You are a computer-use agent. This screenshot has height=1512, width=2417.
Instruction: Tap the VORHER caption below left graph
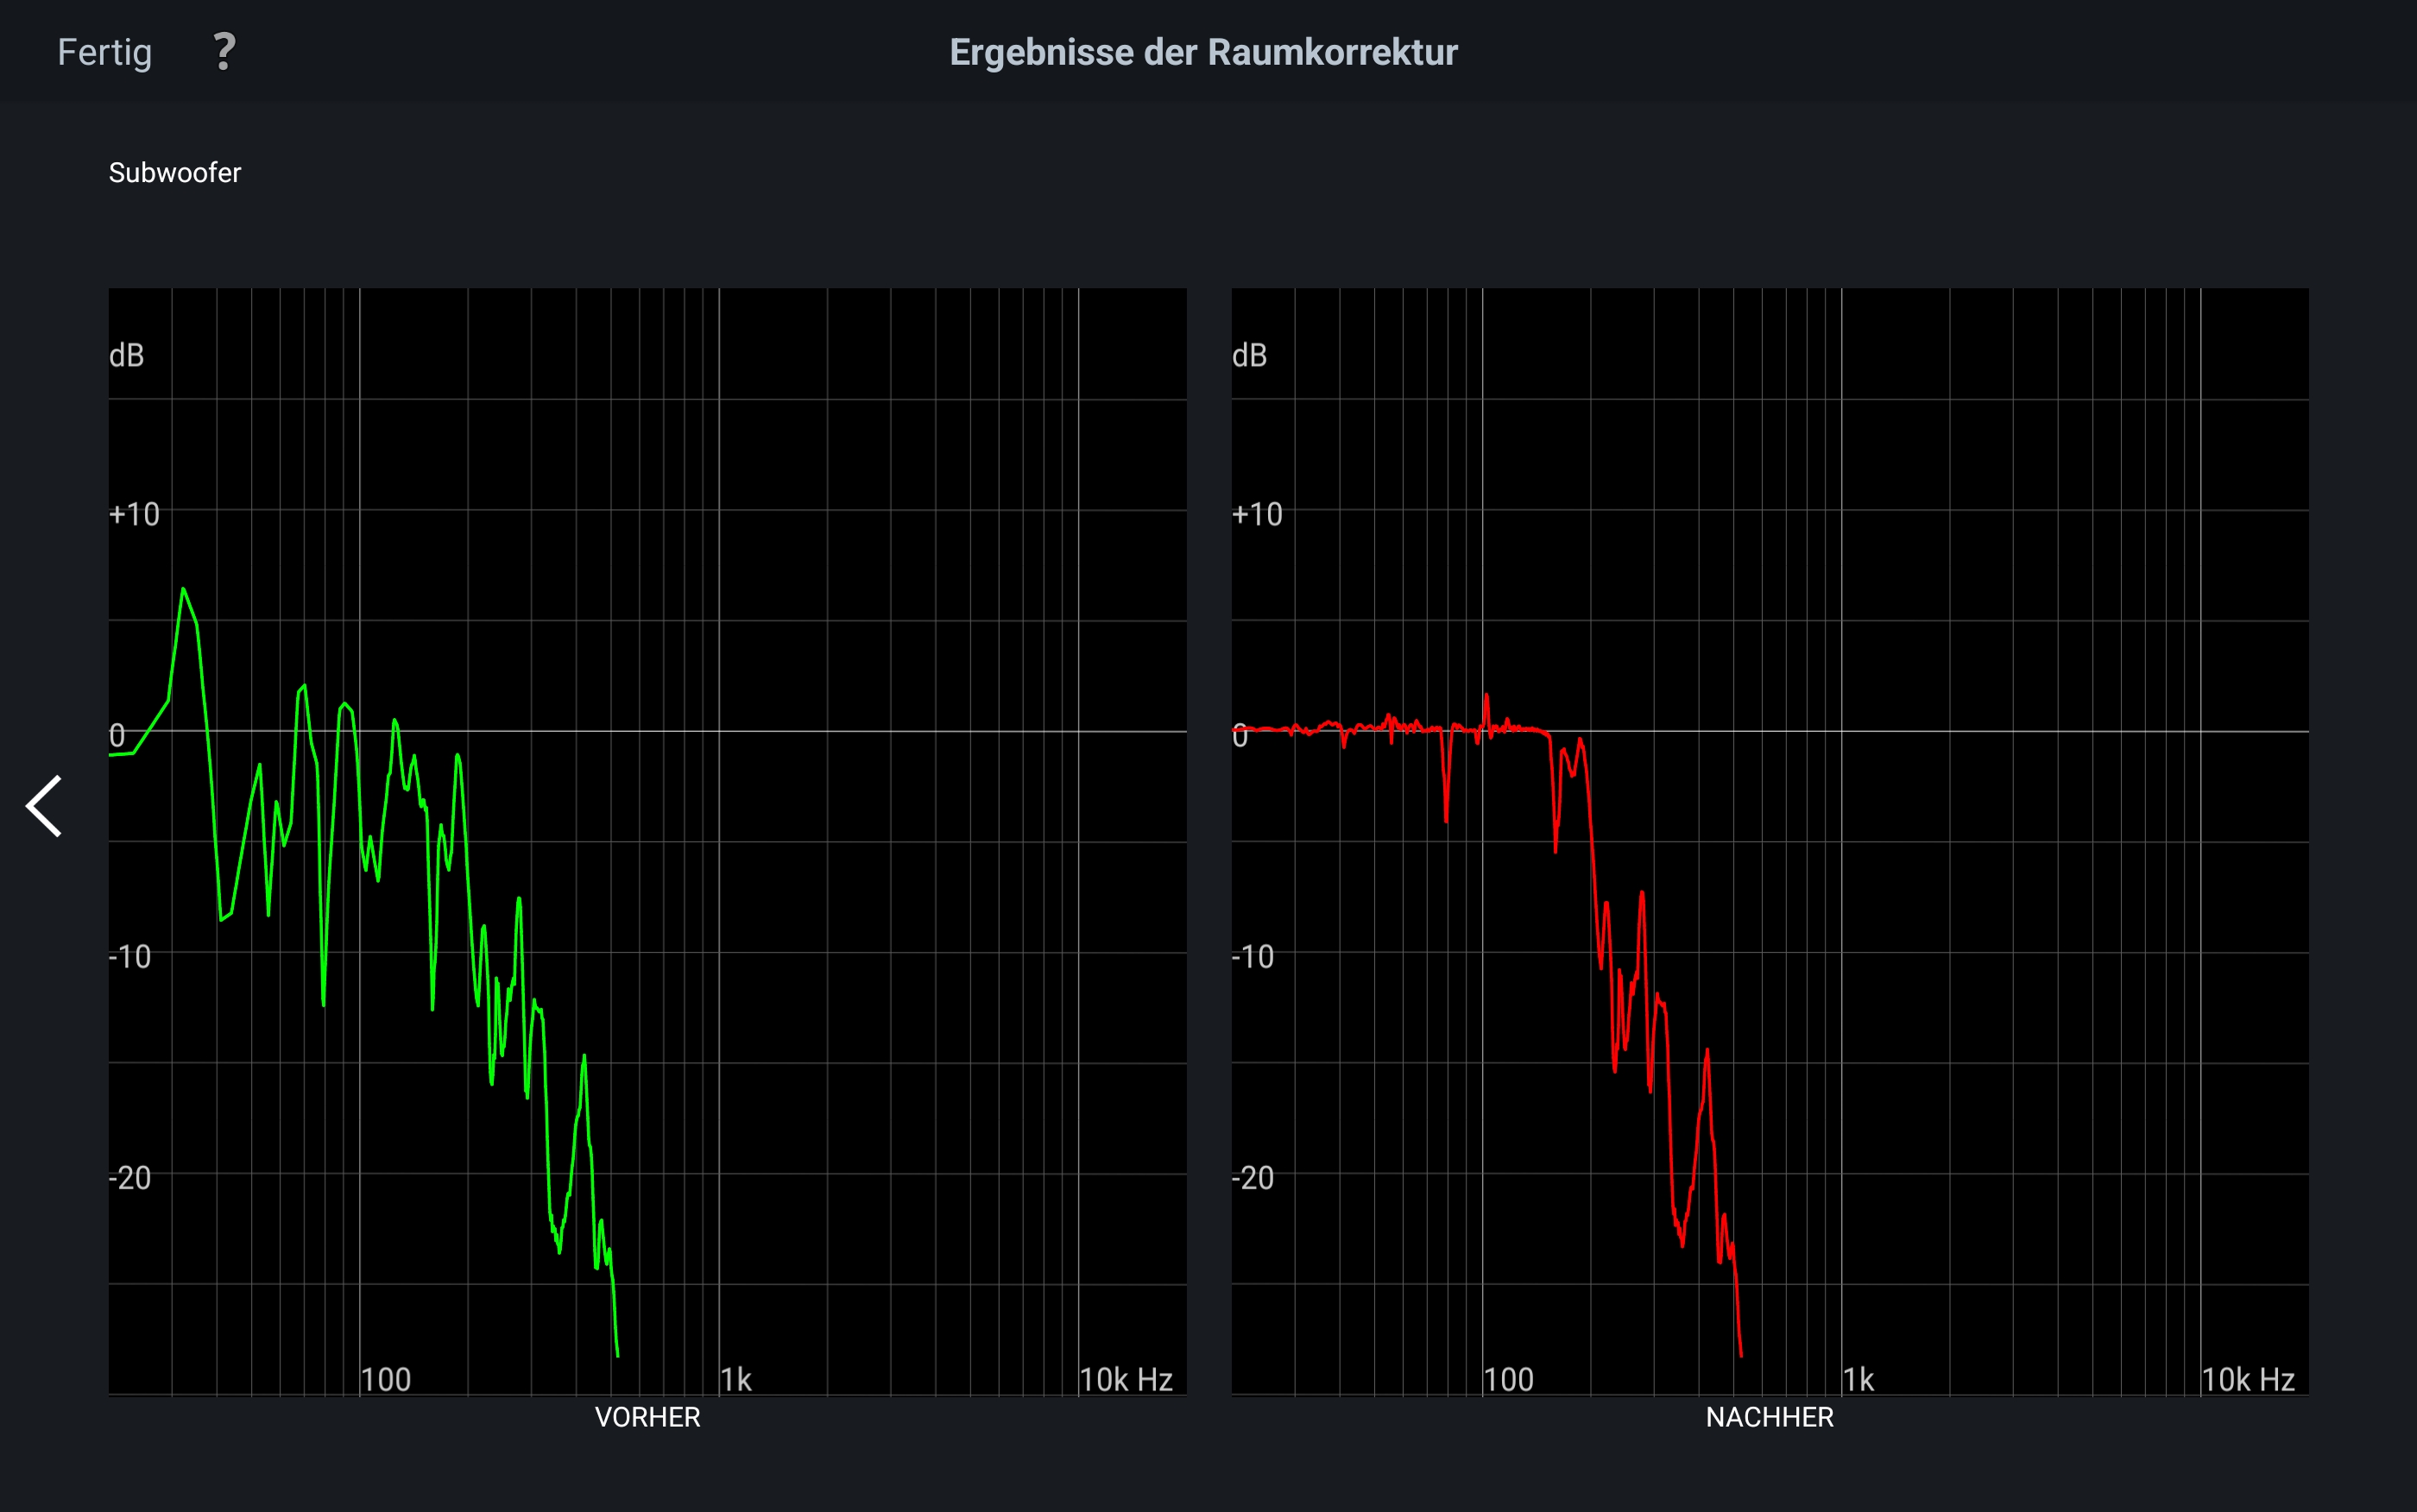[x=647, y=1417]
